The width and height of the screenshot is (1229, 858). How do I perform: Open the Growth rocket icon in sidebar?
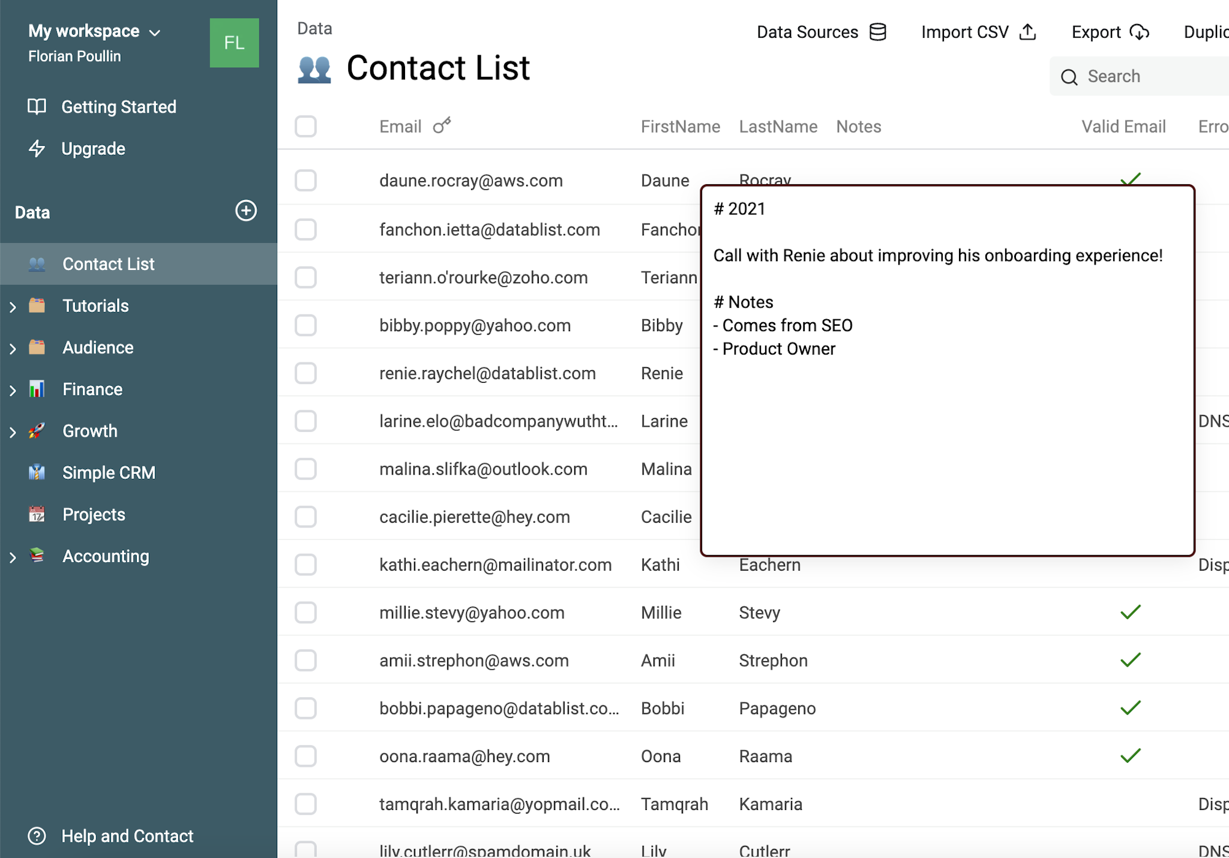[37, 430]
